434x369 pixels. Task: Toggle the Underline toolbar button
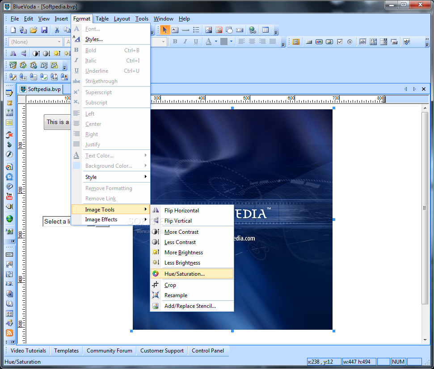[x=196, y=42]
